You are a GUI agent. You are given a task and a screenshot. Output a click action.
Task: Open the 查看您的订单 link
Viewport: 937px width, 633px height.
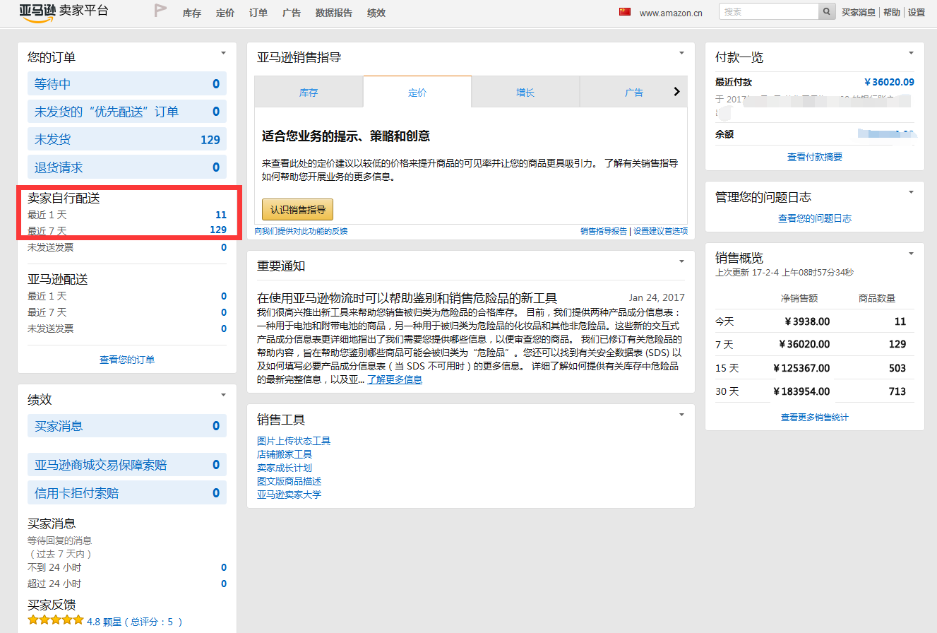pos(127,360)
